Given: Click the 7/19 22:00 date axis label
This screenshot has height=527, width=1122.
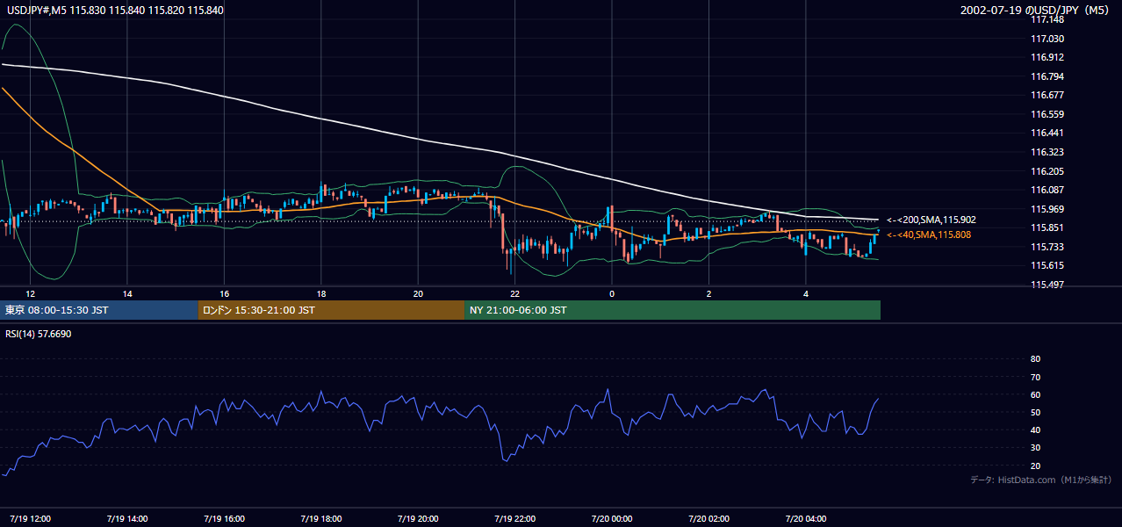Looking at the screenshot, I should pyautogui.click(x=514, y=518).
